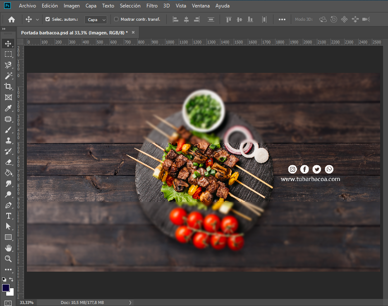This screenshot has width=388, height=306.
Task: Activate the Clone Stamp tool
Action: [8, 140]
